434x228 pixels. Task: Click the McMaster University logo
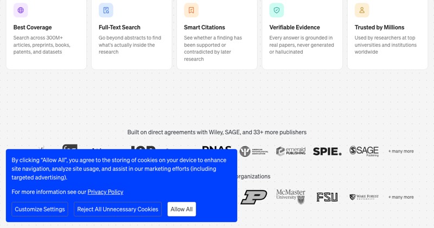pyautogui.click(x=291, y=197)
